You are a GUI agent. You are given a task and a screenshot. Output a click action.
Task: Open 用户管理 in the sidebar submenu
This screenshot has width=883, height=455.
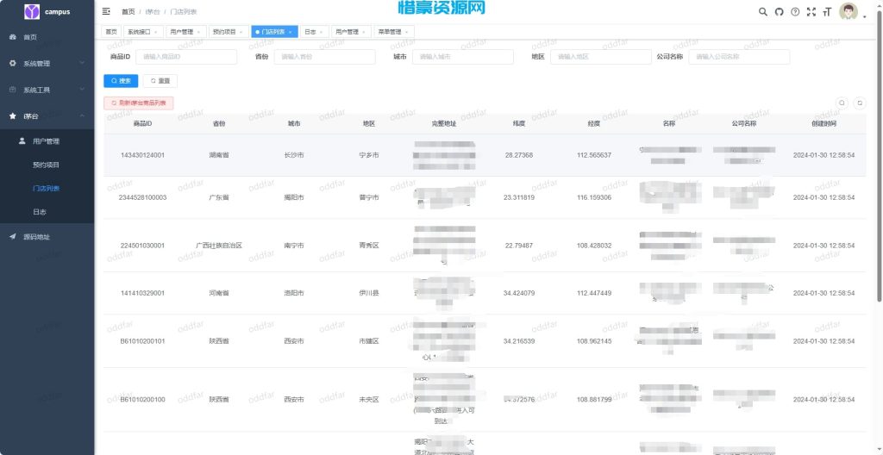47,141
